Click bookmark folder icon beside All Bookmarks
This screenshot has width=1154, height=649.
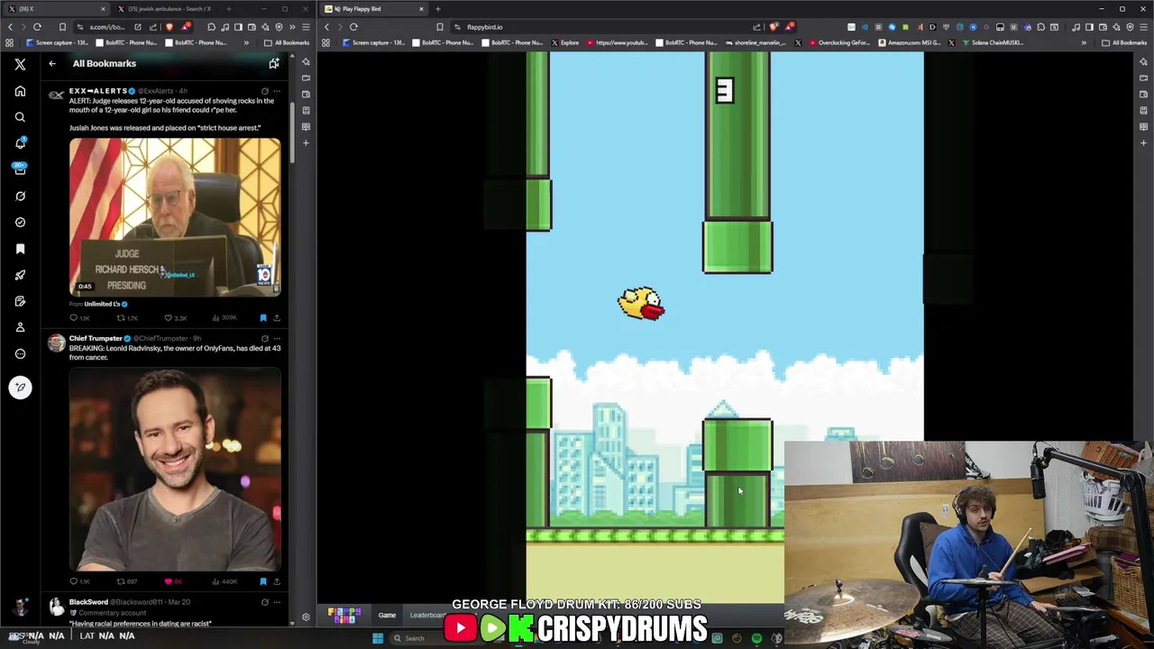coord(274,63)
